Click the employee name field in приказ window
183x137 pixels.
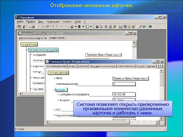pyautogui.click(x=103, y=55)
